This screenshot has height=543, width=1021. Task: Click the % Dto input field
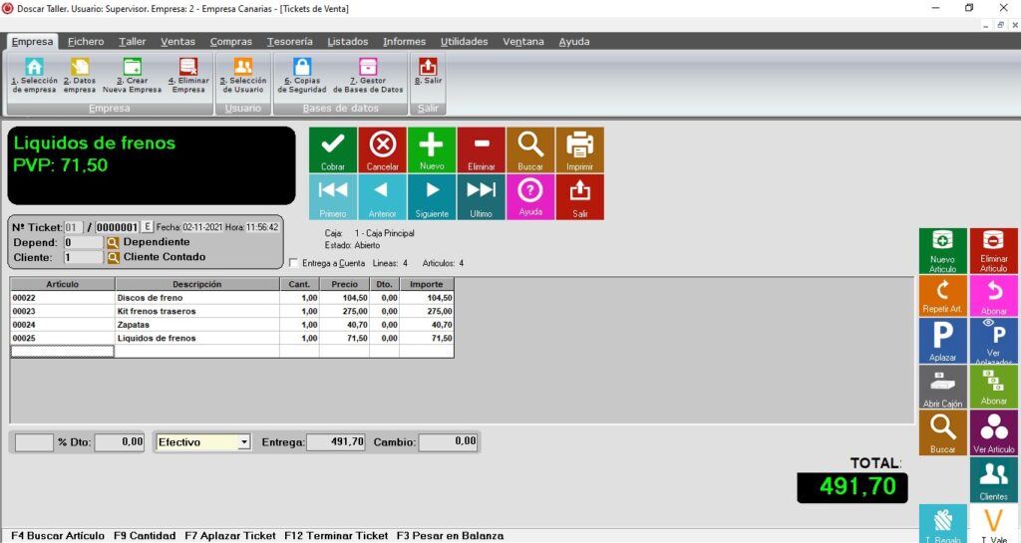point(119,442)
